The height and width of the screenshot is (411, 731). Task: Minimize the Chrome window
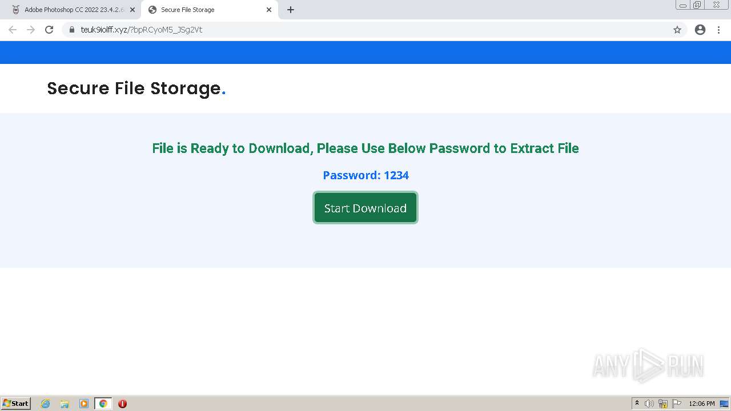[x=683, y=5]
